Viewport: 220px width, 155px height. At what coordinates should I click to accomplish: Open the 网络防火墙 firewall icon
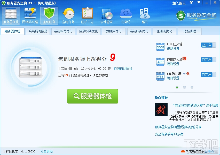(30, 16)
